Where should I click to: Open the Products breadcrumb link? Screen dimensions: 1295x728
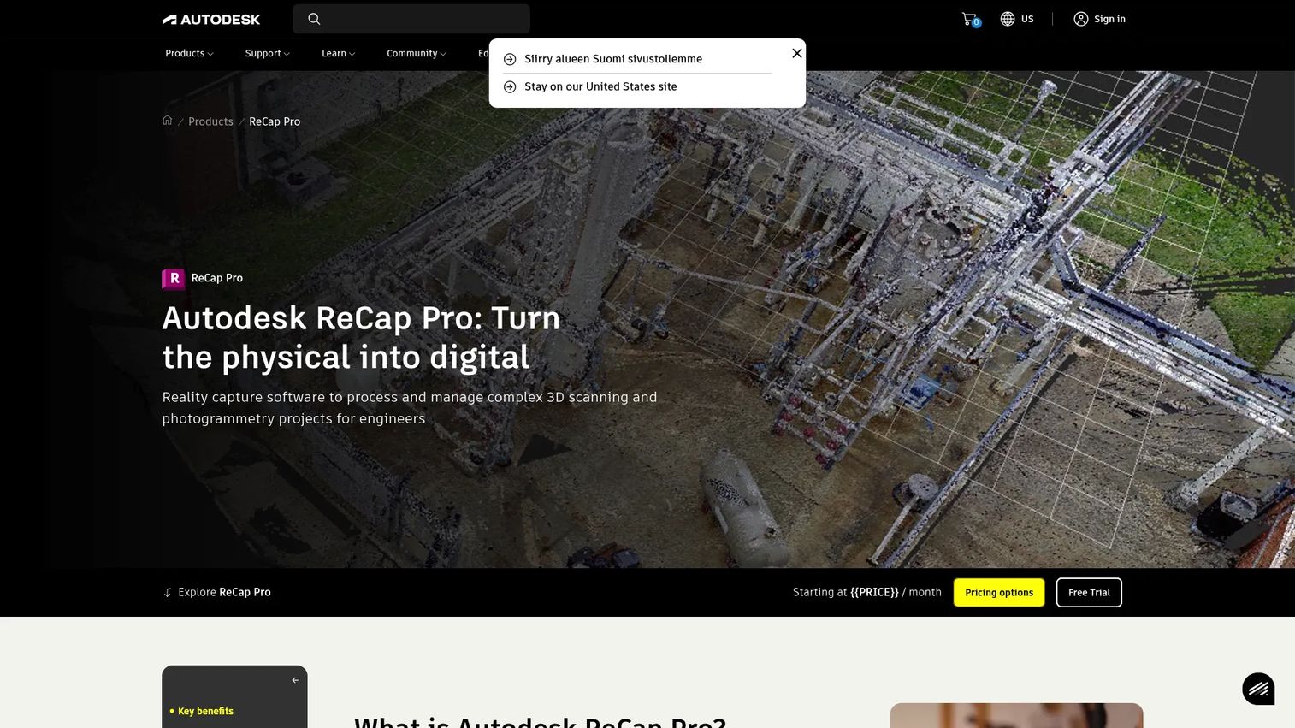click(x=210, y=121)
